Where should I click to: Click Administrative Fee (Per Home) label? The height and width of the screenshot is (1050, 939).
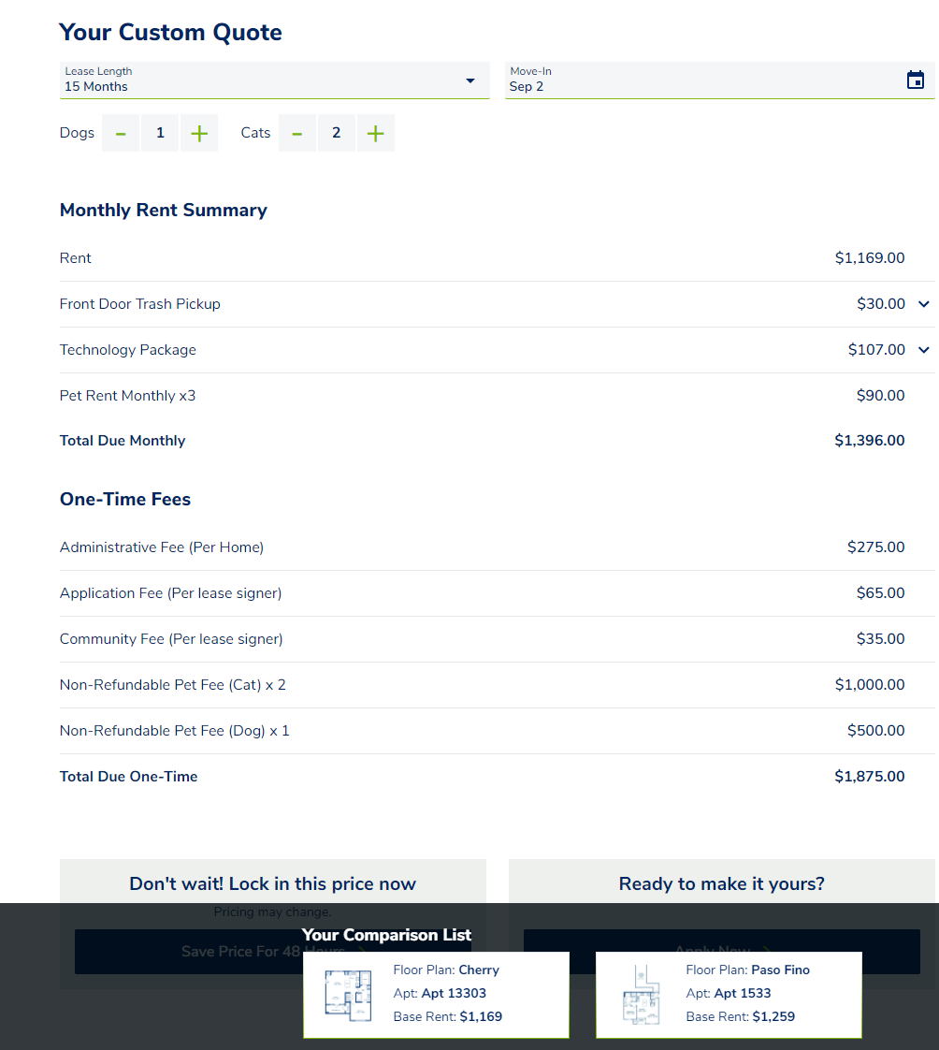pyautogui.click(x=161, y=547)
